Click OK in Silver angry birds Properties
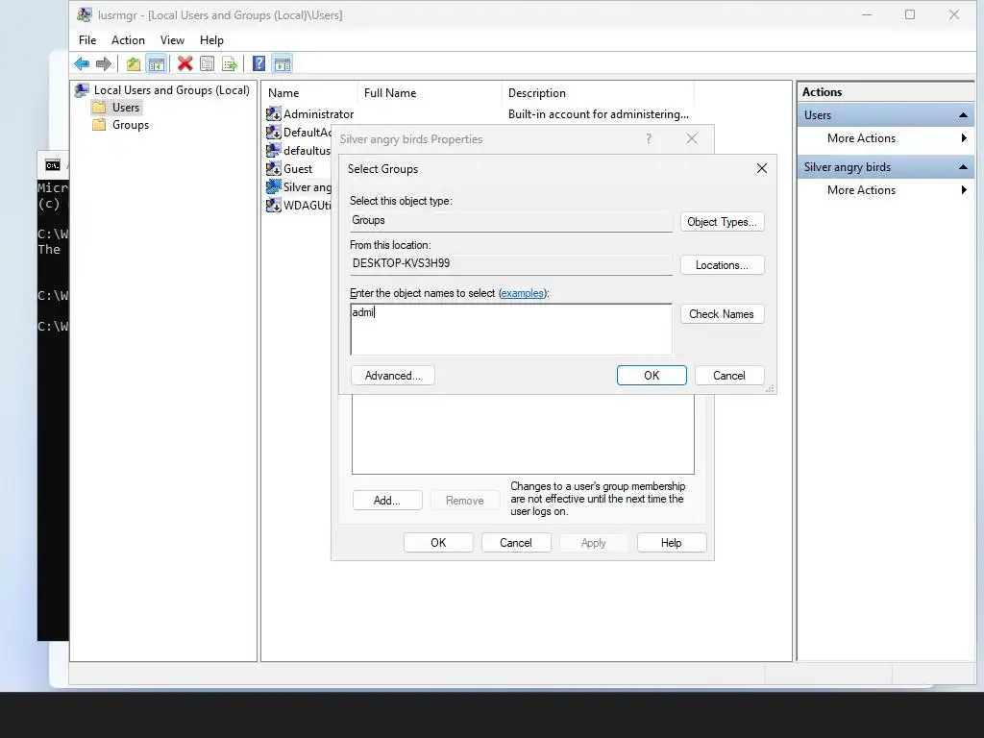Viewport: 984px width, 738px height. click(x=438, y=543)
